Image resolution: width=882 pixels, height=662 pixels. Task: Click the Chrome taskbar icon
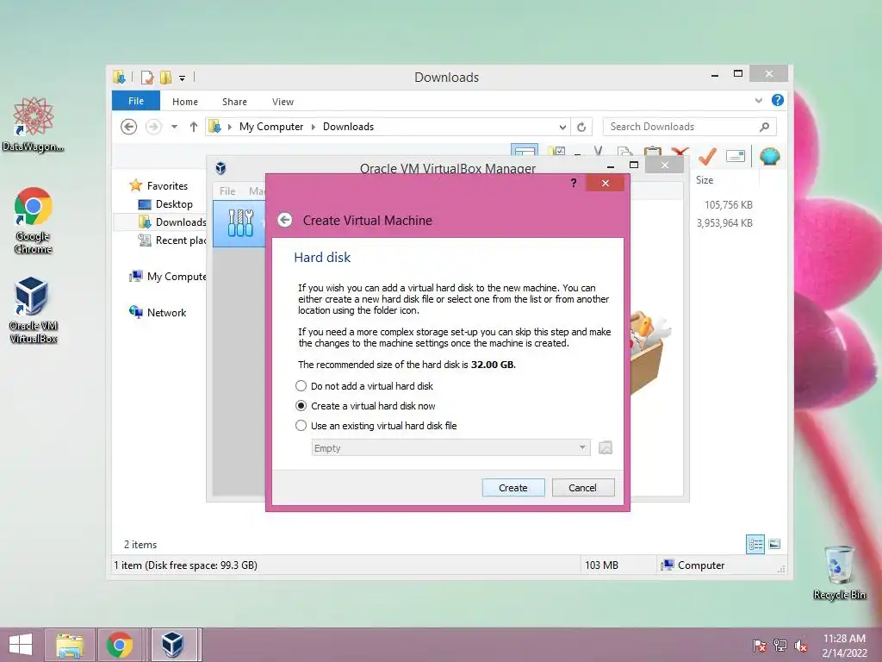(x=120, y=645)
